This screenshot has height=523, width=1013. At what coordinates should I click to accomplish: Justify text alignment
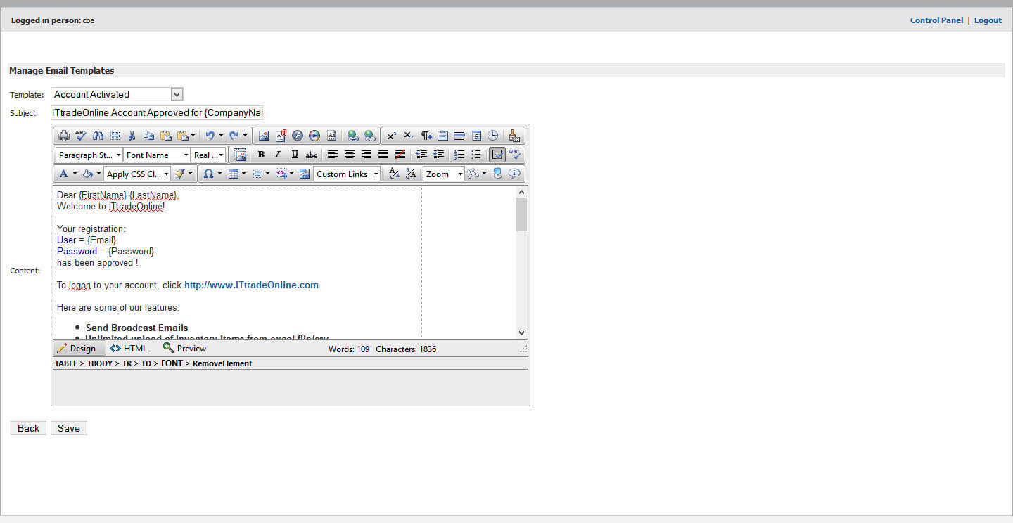pos(383,155)
